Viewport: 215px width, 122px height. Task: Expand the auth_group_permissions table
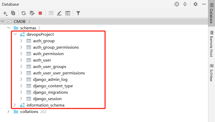(21, 47)
